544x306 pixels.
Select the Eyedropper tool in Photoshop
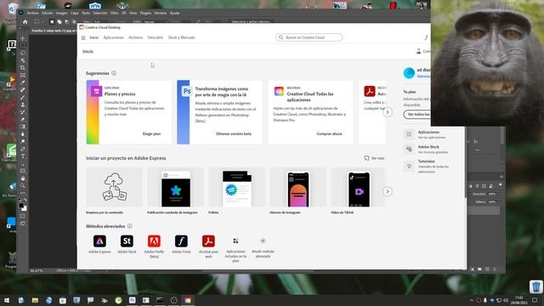23,82
